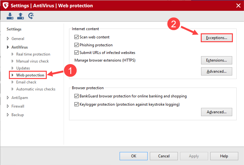Expand the Backup tree arrow
This screenshot has height=165, width=244.
coord(8,115)
